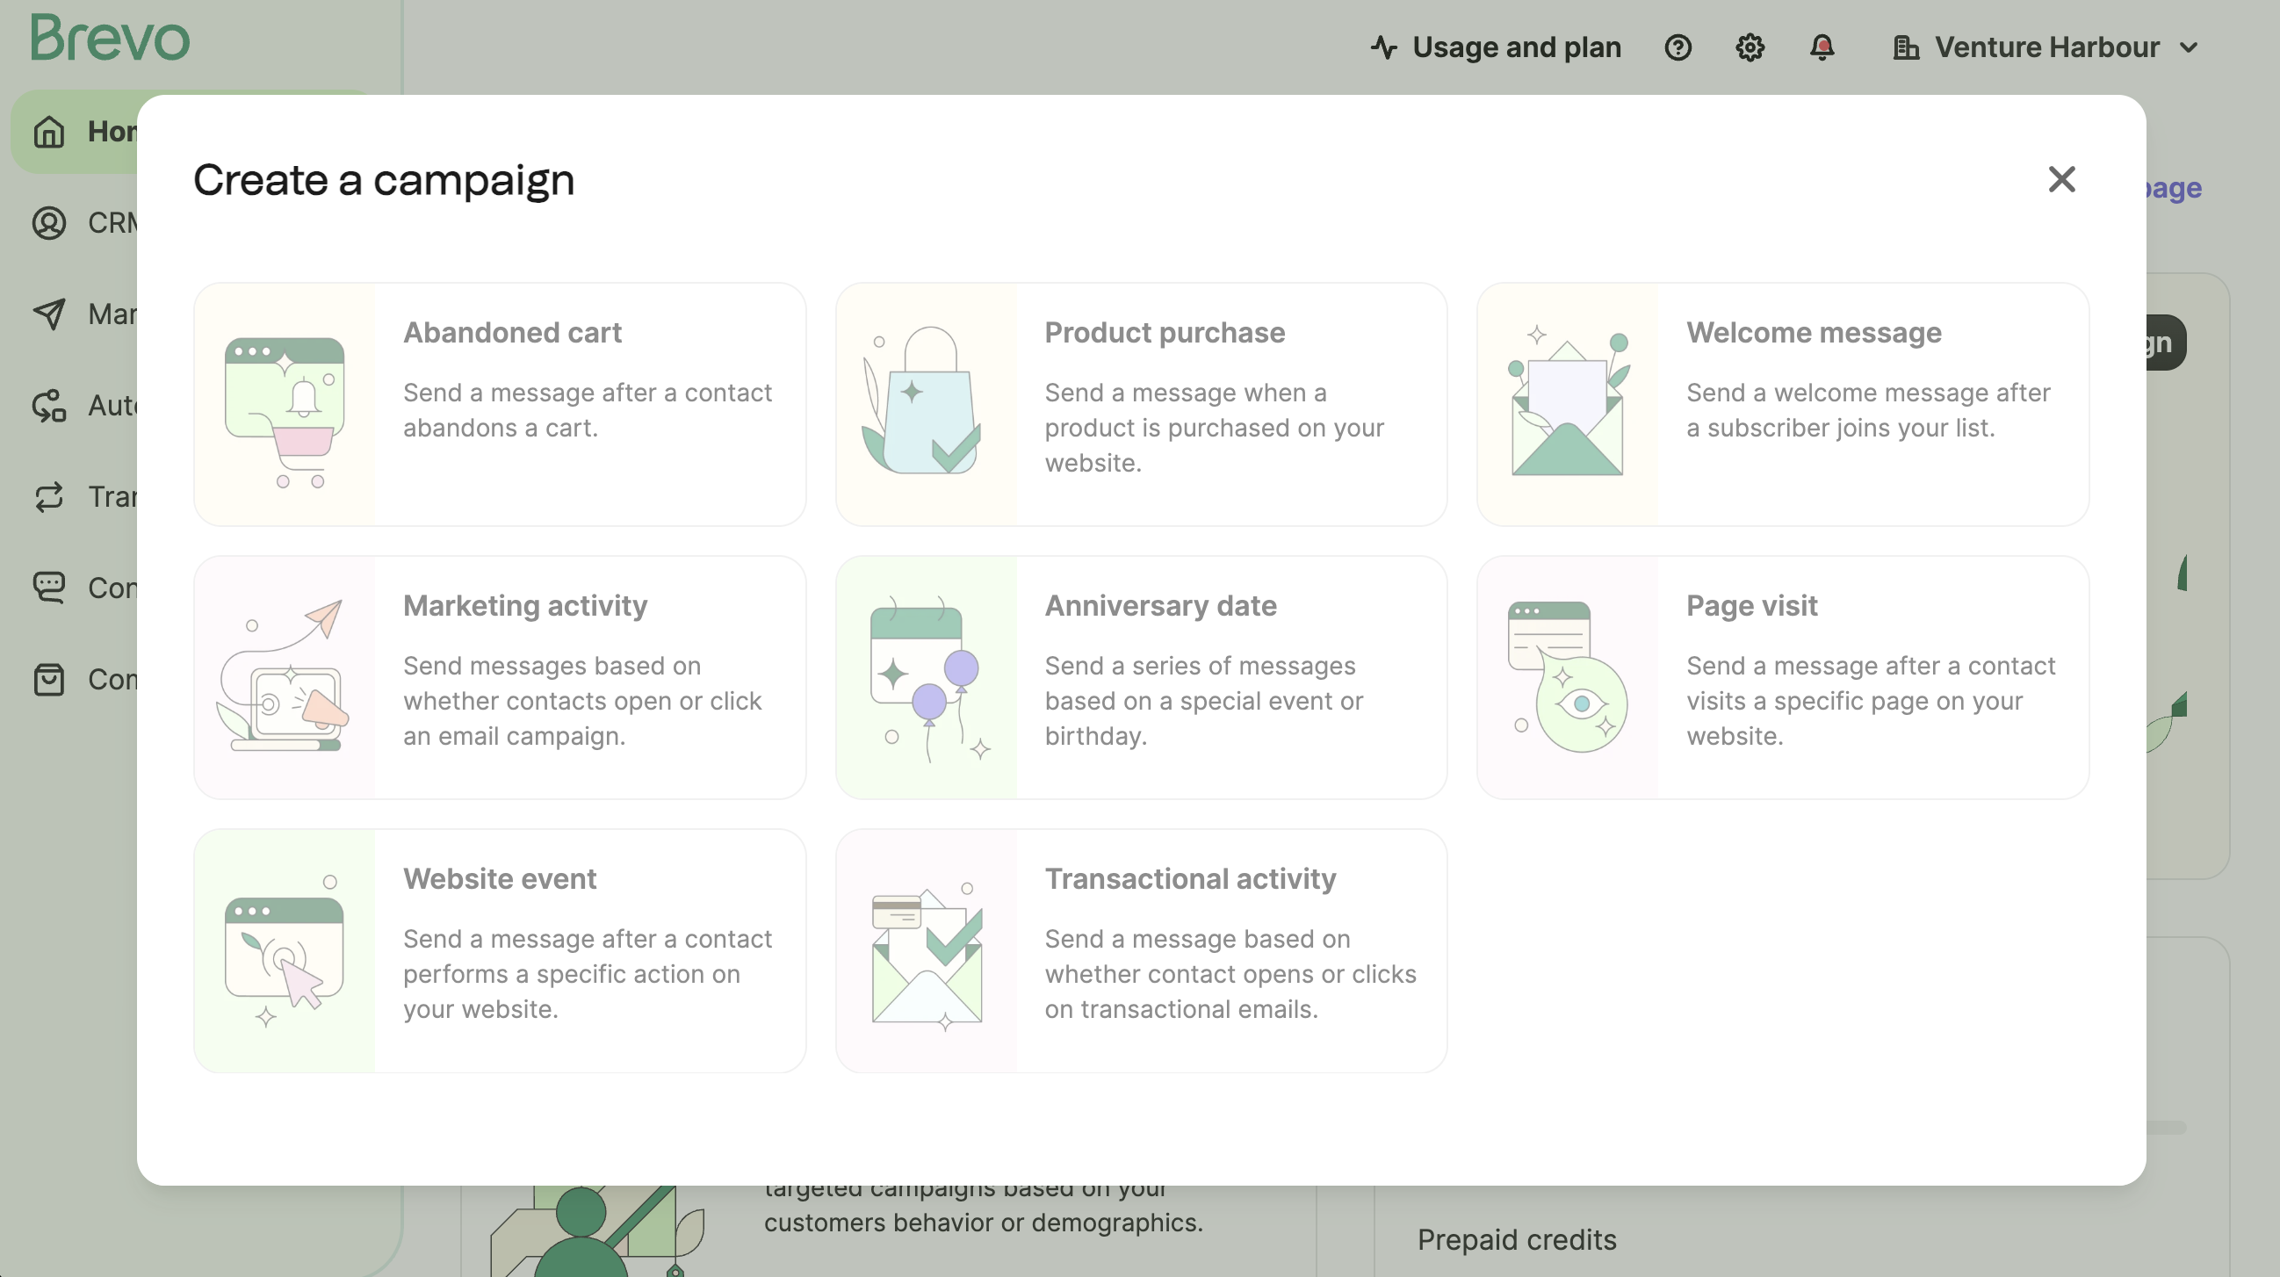The image size is (2280, 1277).
Task: Select the Page visit campaign type
Action: click(x=1781, y=677)
